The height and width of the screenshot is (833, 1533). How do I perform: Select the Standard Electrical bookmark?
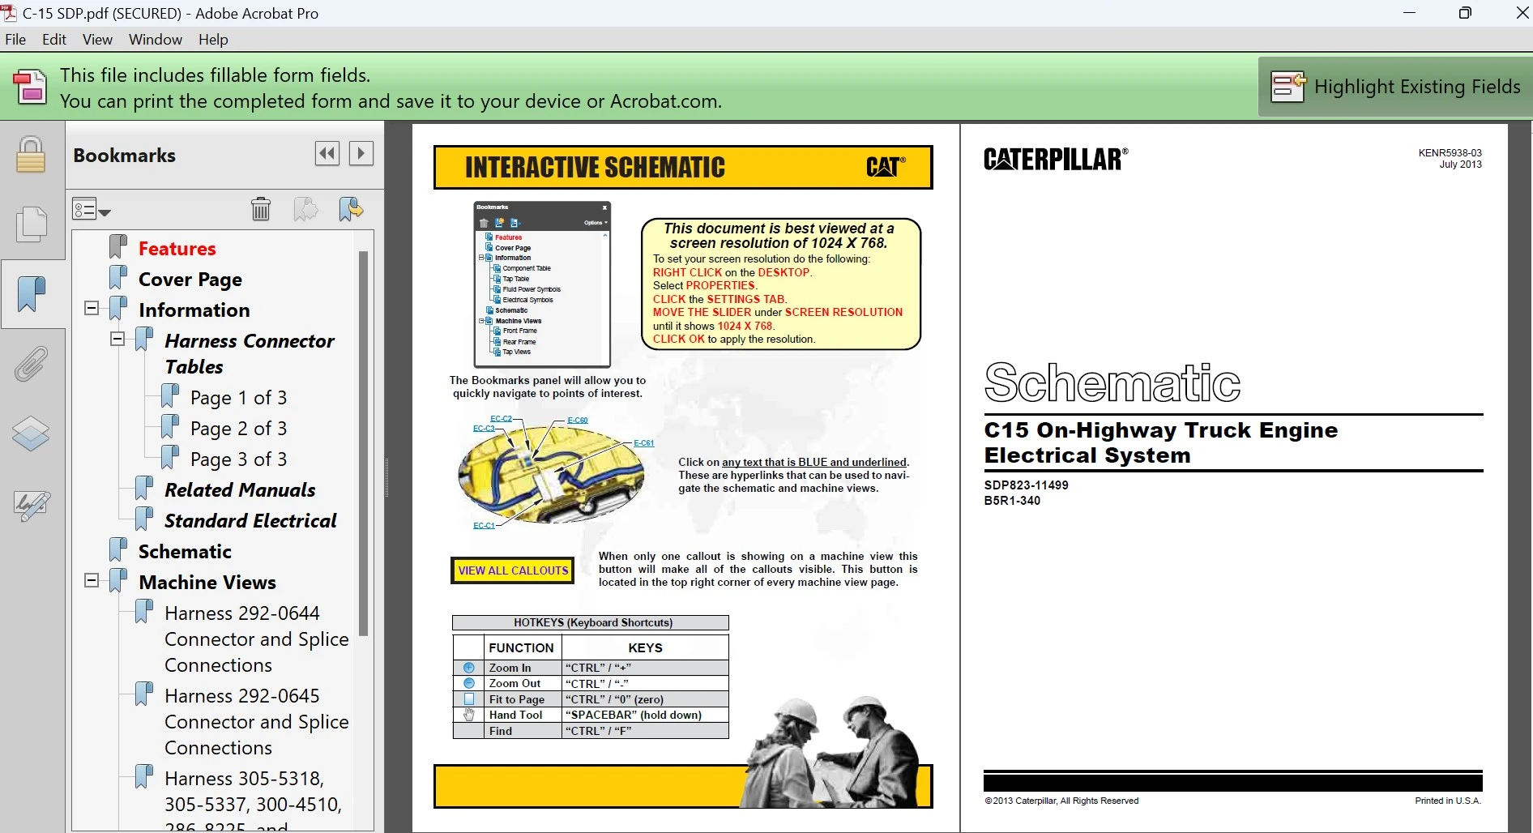pos(250,520)
